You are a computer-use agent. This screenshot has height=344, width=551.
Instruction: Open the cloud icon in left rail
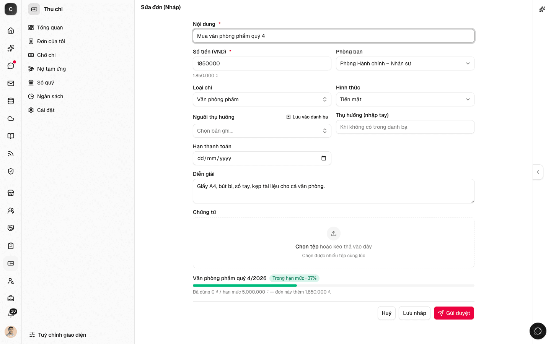11,118
